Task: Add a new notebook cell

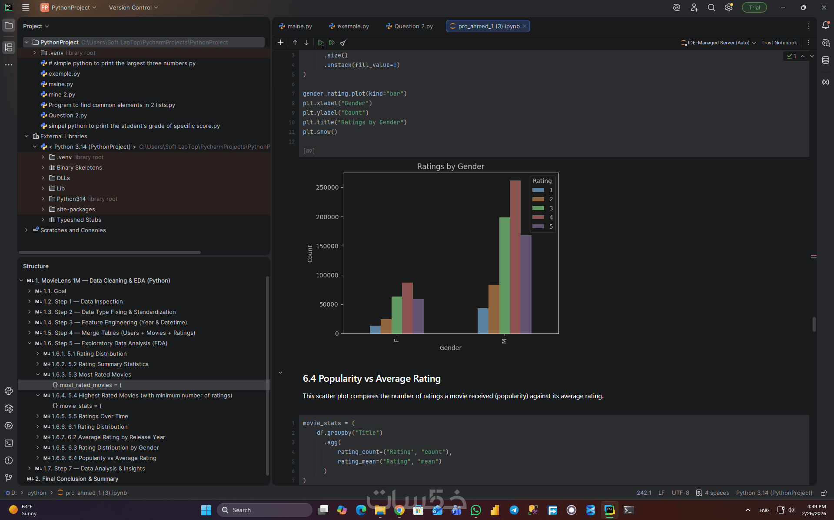Action: [280, 43]
